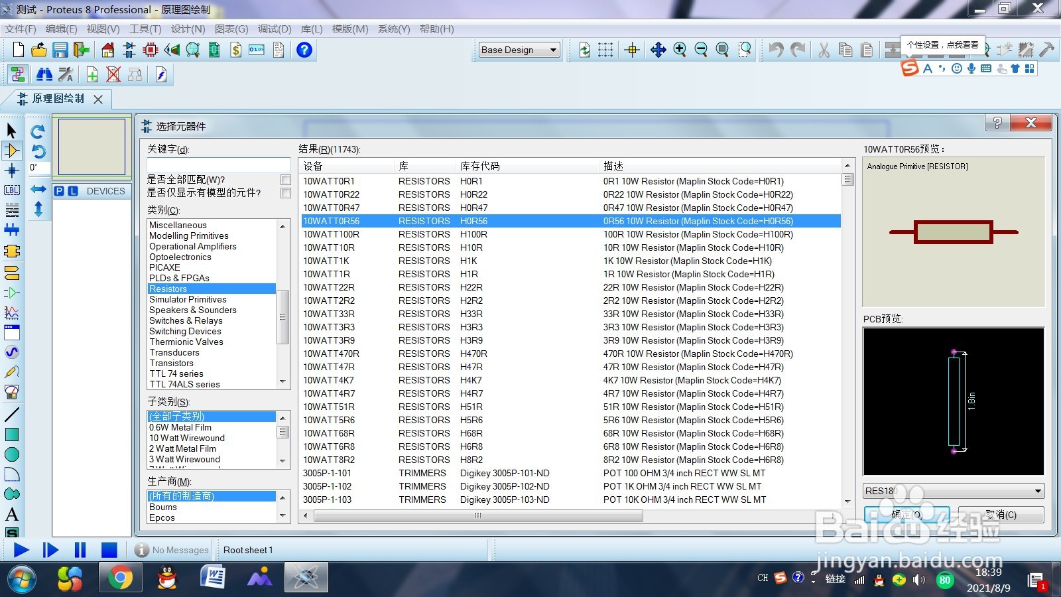Select the junction dot mode tool
The image size is (1061, 597).
(x=11, y=170)
